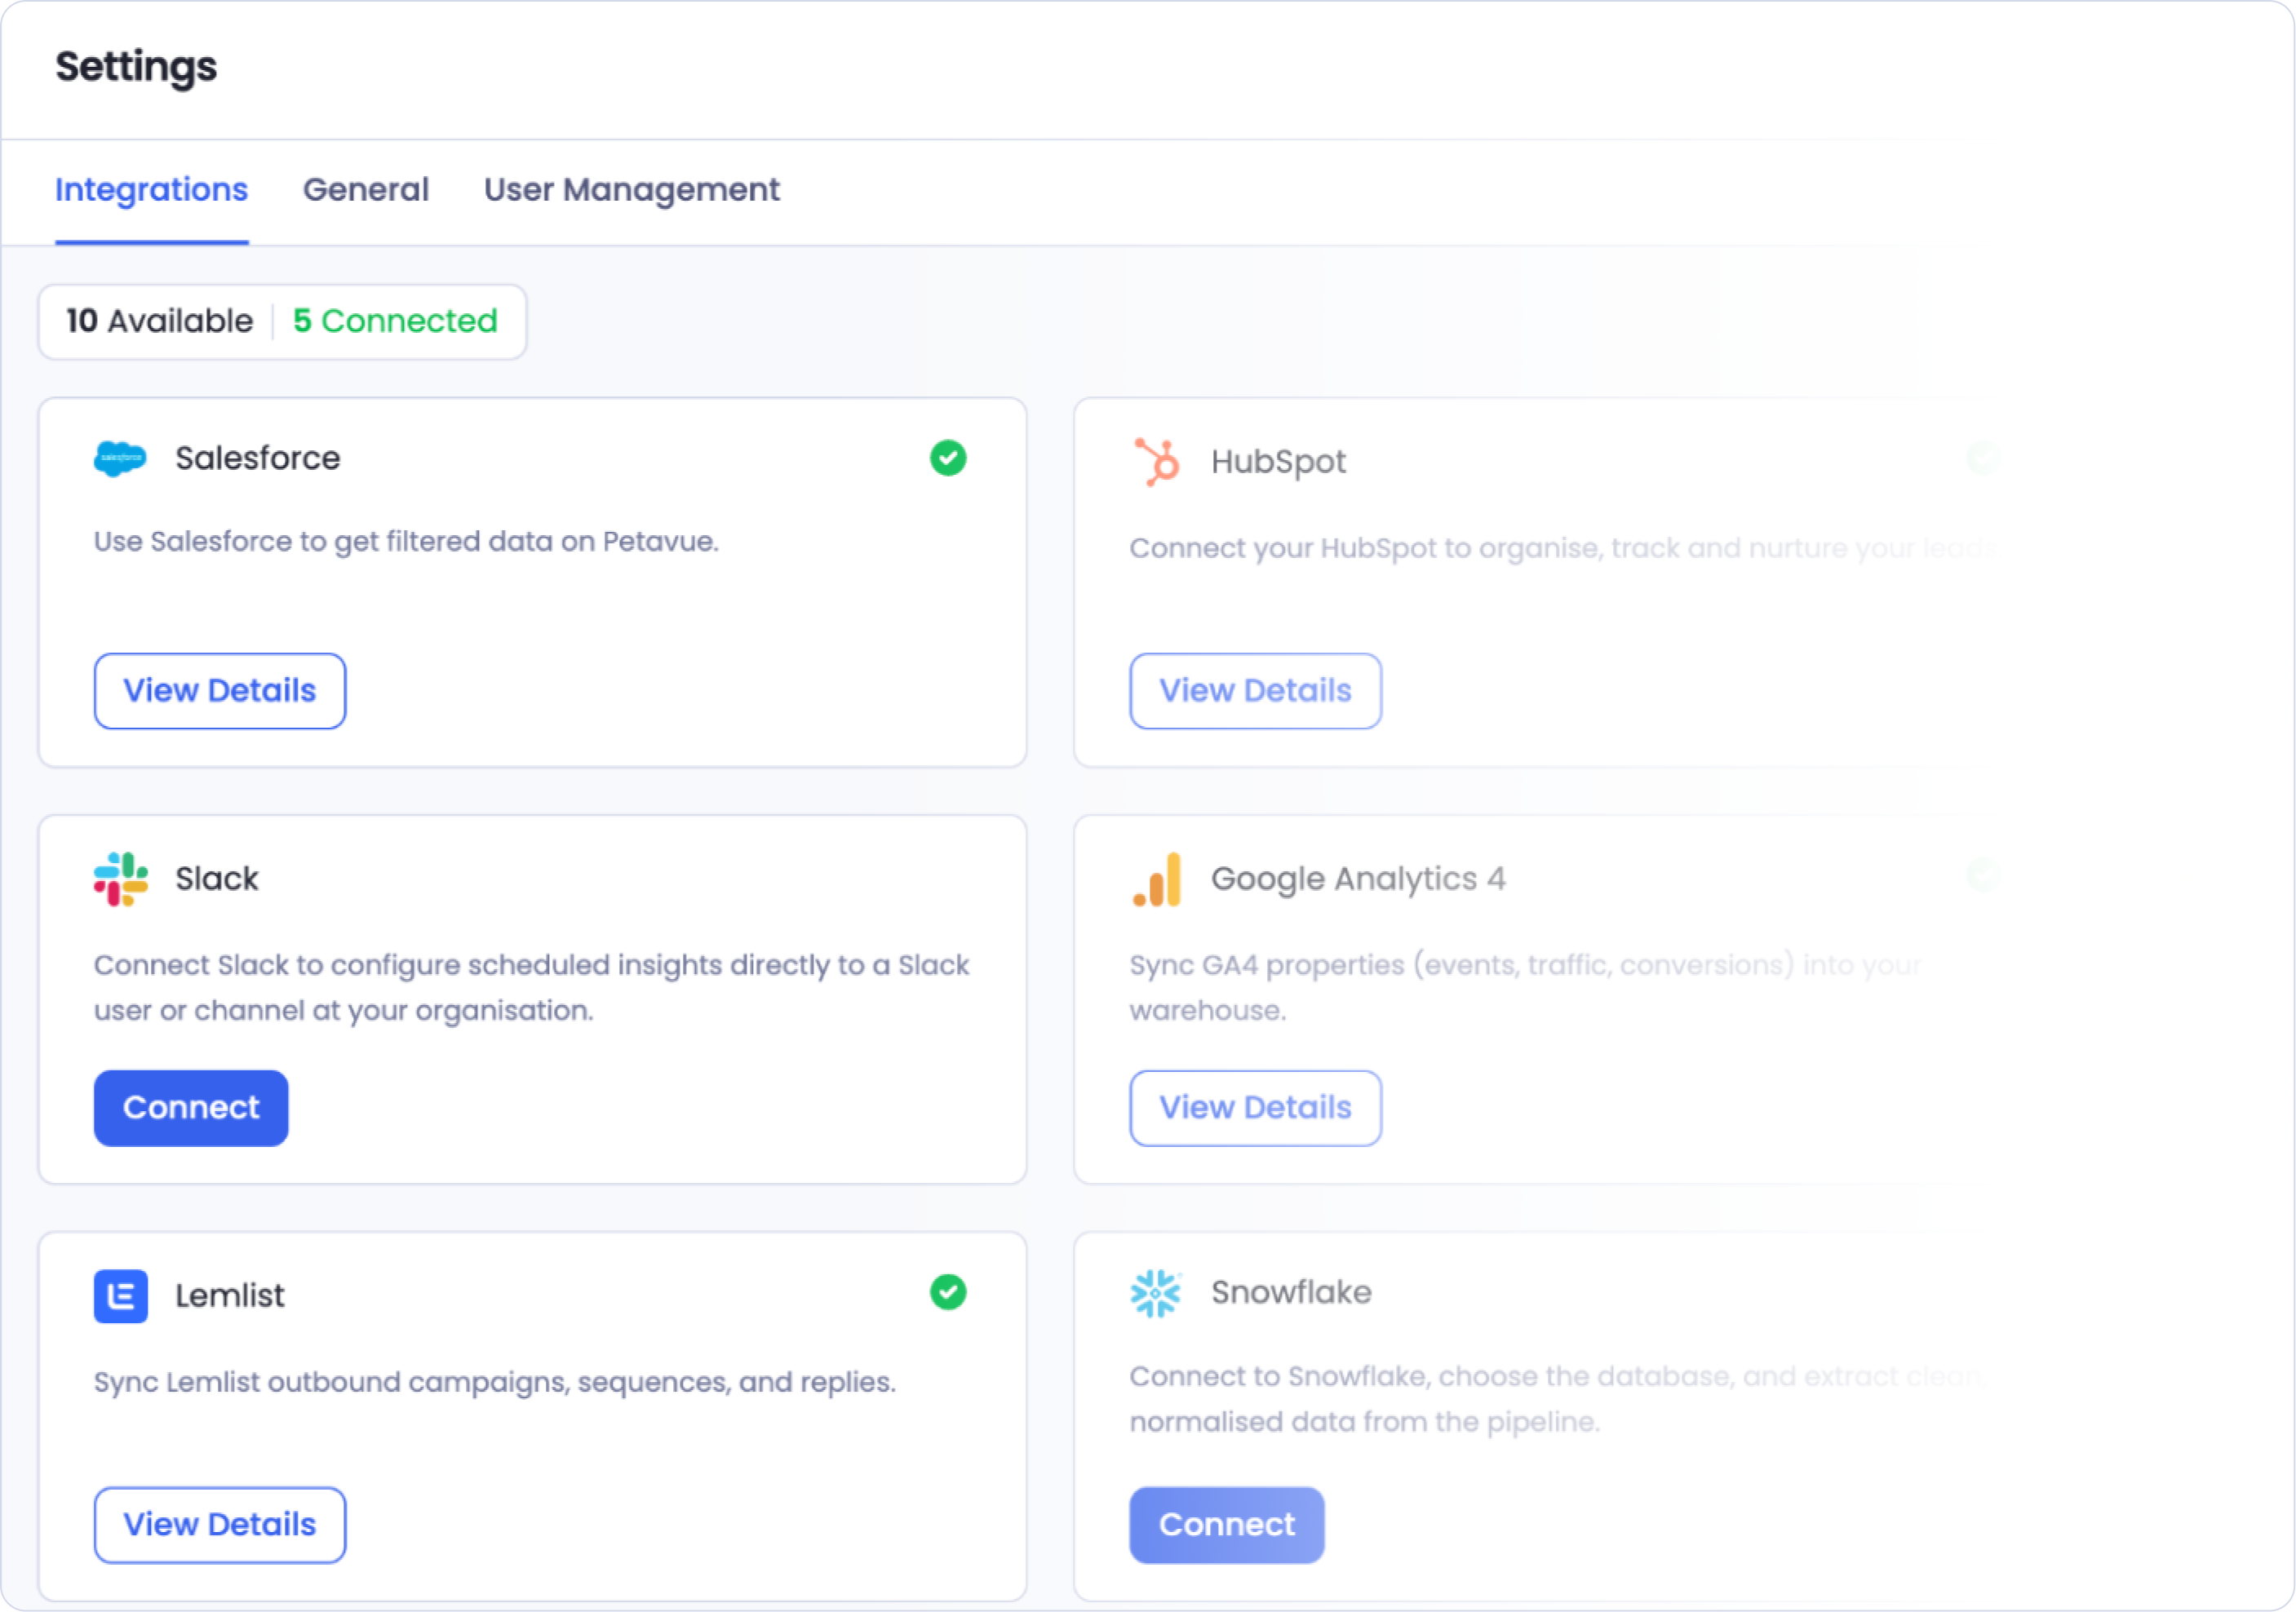This screenshot has width=2296, height=1612.
Task: Click the Google Analytics 4 card title
Action: tap(1358, 879)
